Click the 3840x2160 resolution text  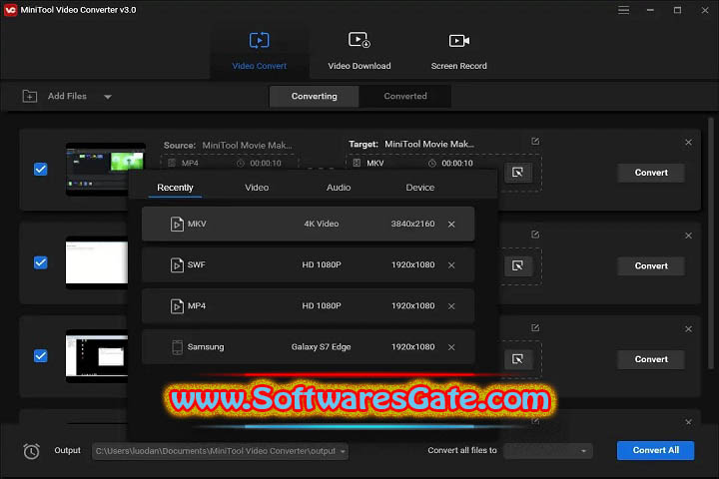pos(412,224)
